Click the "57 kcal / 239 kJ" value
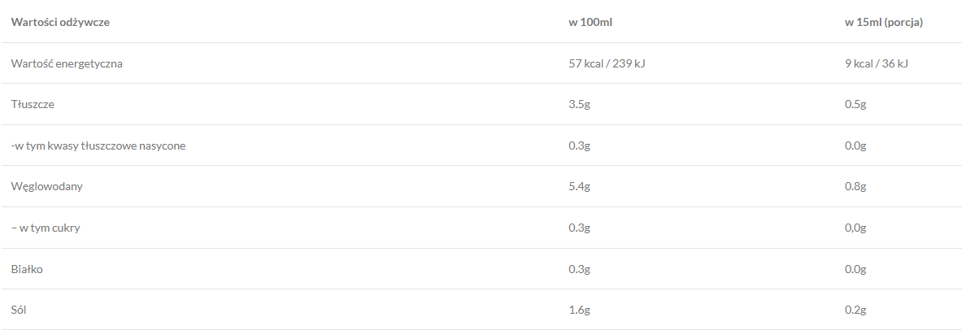 pos(607,63)
